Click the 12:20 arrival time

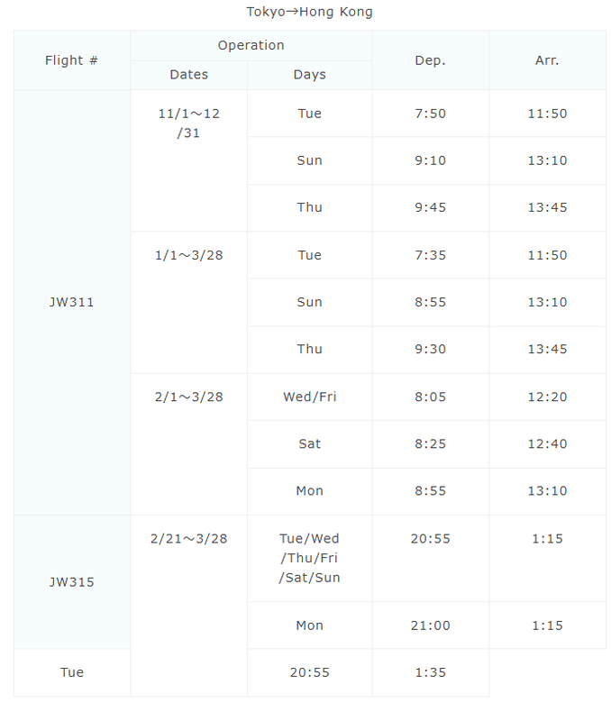tap(547, 397)
